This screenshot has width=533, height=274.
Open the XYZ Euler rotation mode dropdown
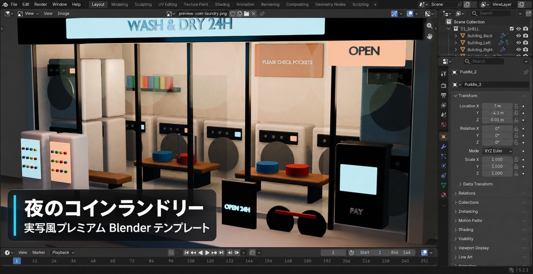click(x=497, y=151)
